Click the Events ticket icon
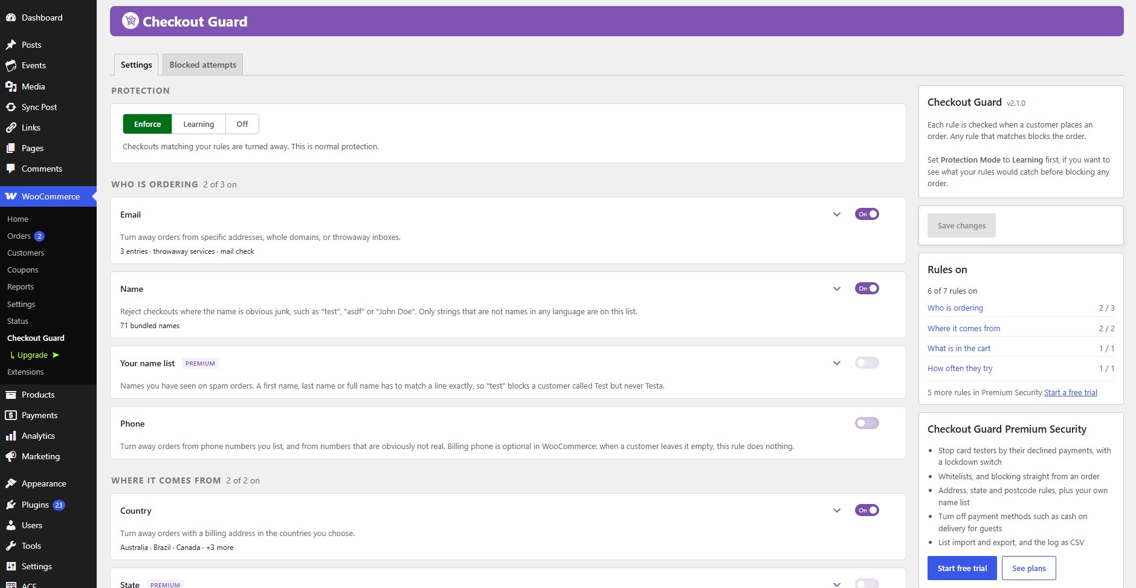The width and height of the screenshot is (1136, 588). coord(11,65)
